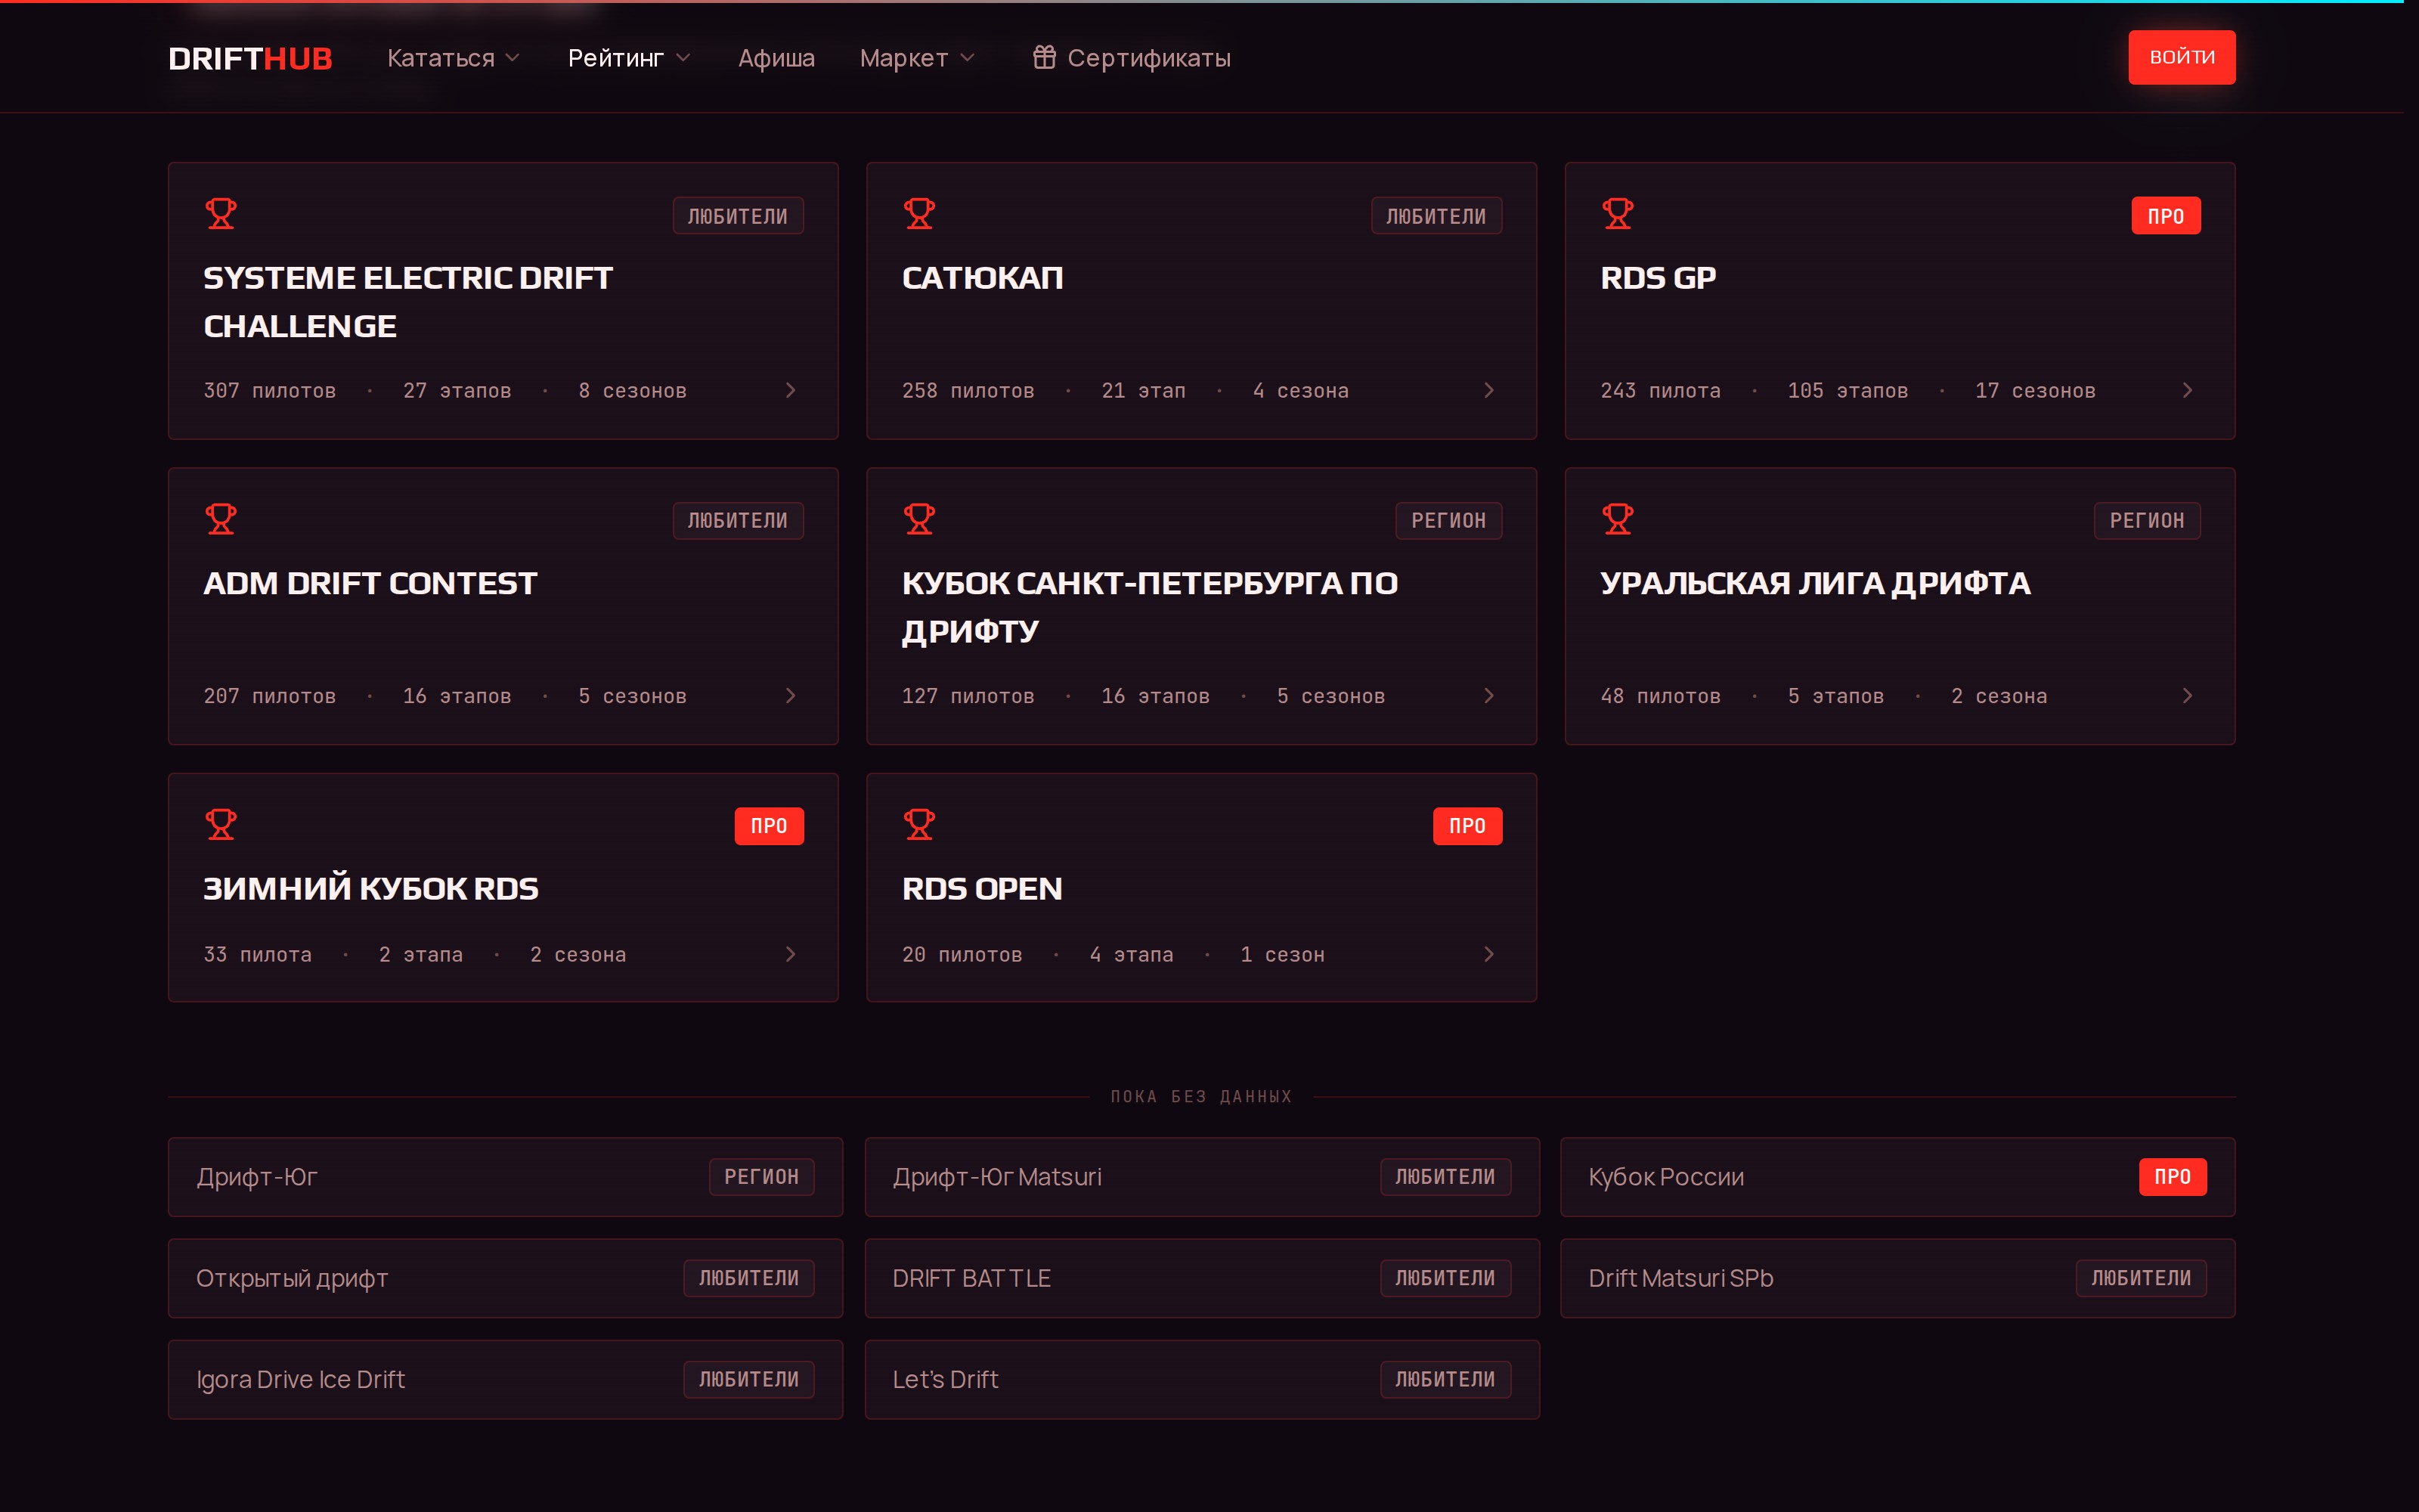This screenshot has height=1512, width=2419.
Task: Click the trophy icon on Зимний кубок RDS card
Action: click(221, 824)
